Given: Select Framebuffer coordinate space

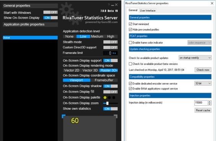Looking at the screenshot, I should pos(104,80).
